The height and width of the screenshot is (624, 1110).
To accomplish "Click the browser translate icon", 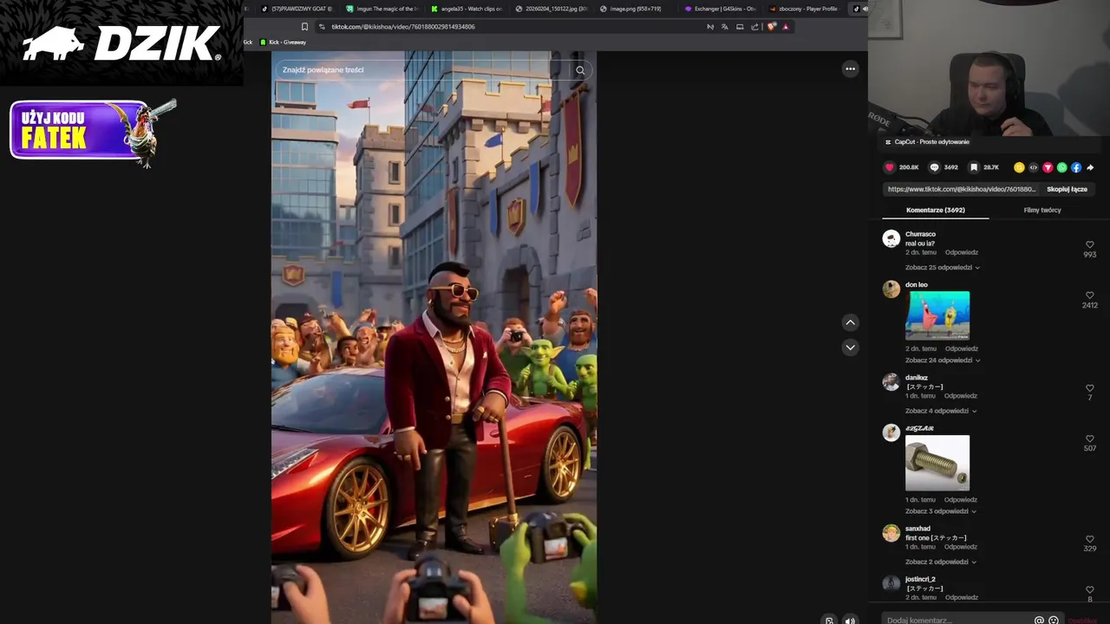I will (725, 27).
